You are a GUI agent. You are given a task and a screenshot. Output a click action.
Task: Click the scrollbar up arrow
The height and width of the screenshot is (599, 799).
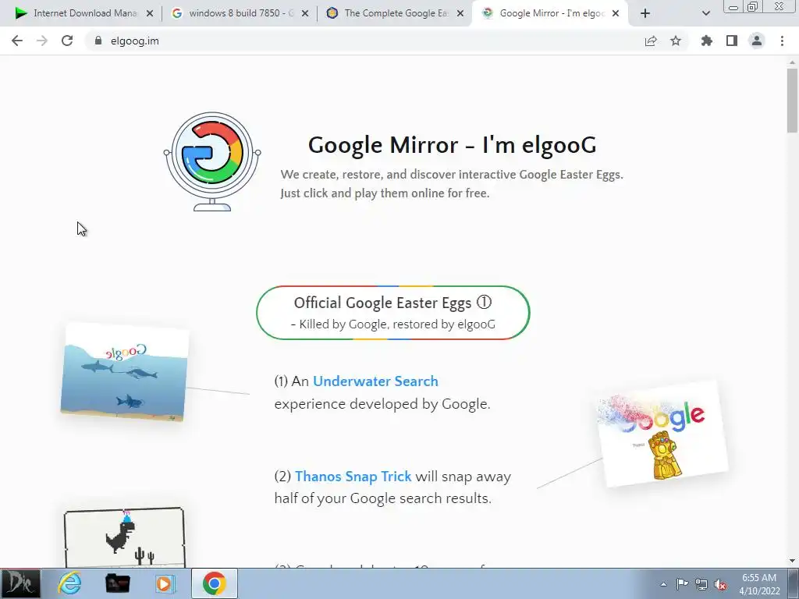click(792, 62)
